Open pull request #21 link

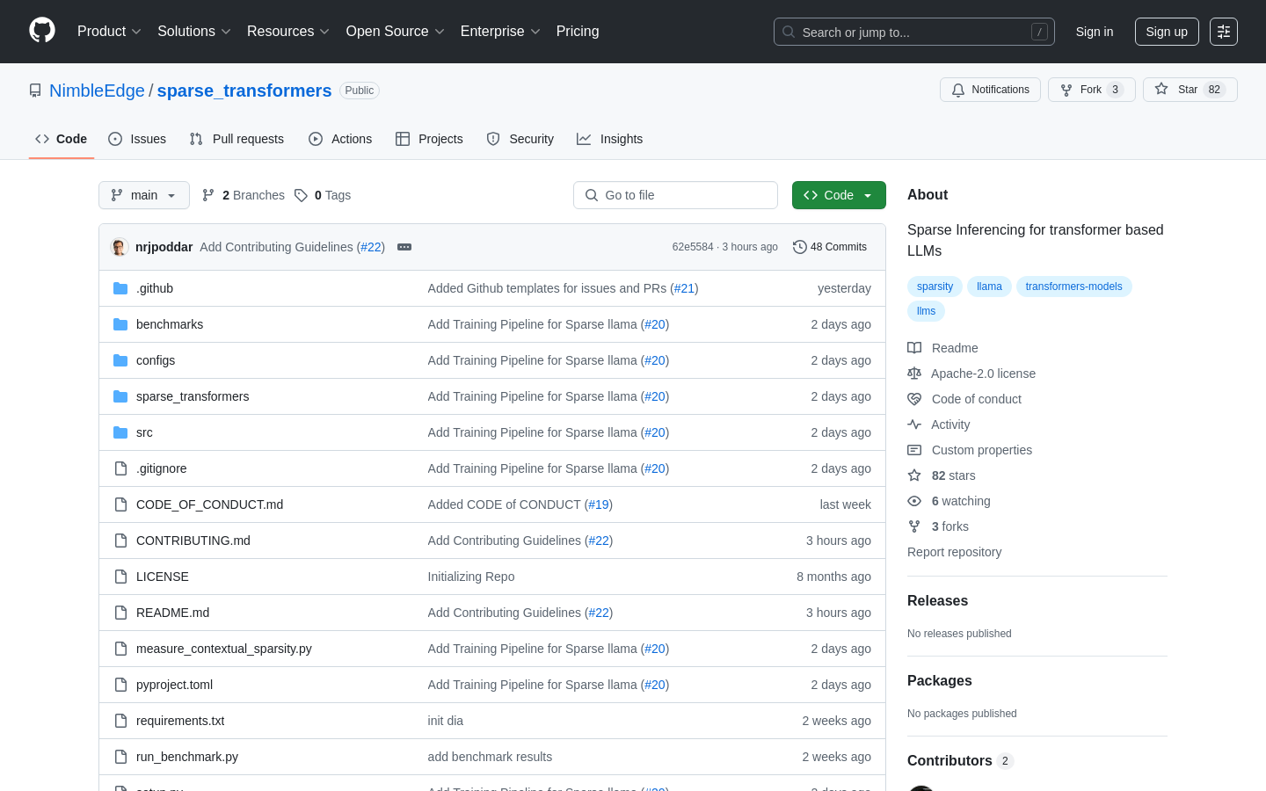coord(684,288)
